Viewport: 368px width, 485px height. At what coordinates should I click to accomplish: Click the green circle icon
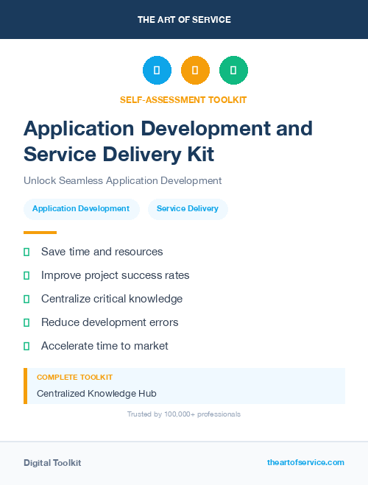[233, 70]
